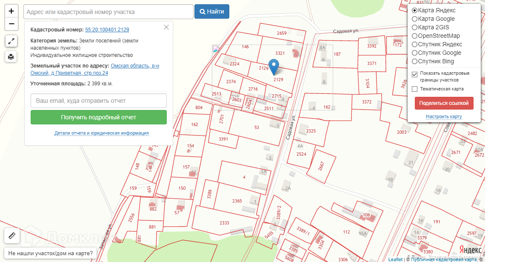Screen dimensions: 508x262
Task: Click parcel 146 on the map
Action: (245, 47)
